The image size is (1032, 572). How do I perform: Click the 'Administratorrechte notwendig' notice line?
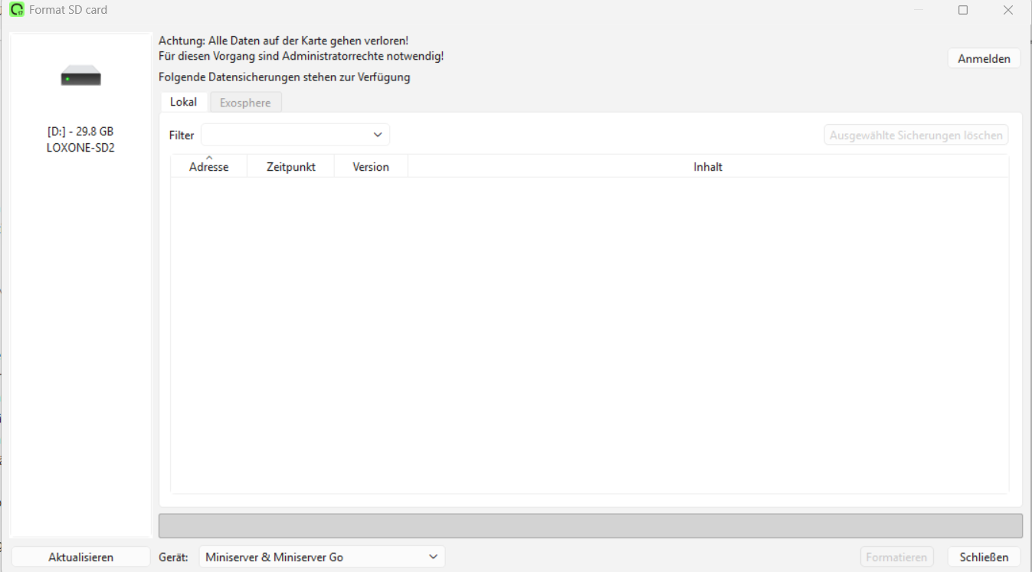(x=301, y=56)
